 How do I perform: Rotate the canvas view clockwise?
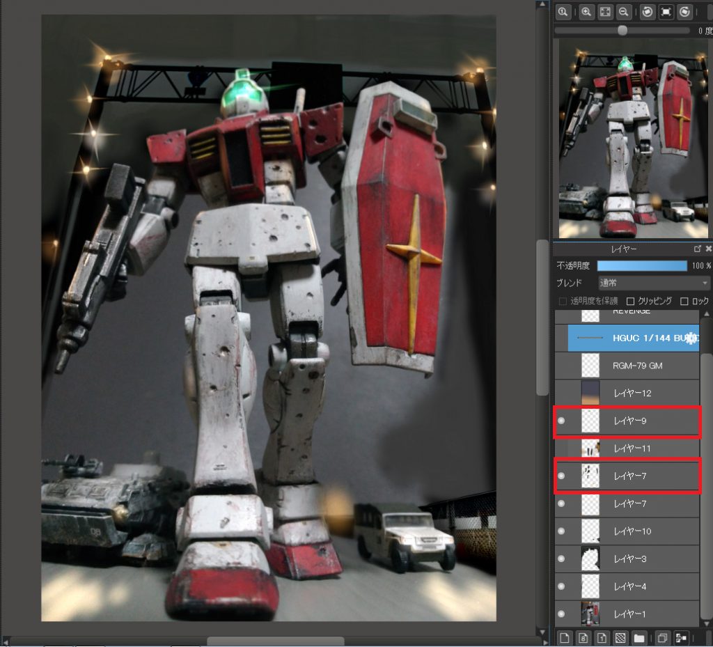(x=685, y=12)
